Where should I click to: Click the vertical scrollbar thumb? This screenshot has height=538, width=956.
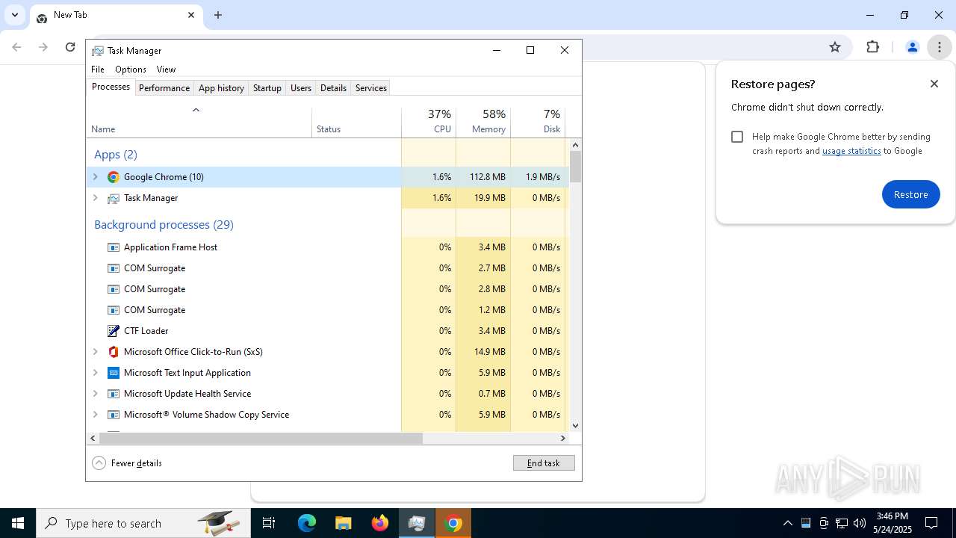click(575, 167)
